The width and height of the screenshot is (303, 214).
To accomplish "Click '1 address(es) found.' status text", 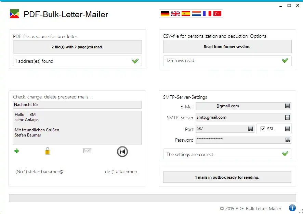I will click(35, 61).
